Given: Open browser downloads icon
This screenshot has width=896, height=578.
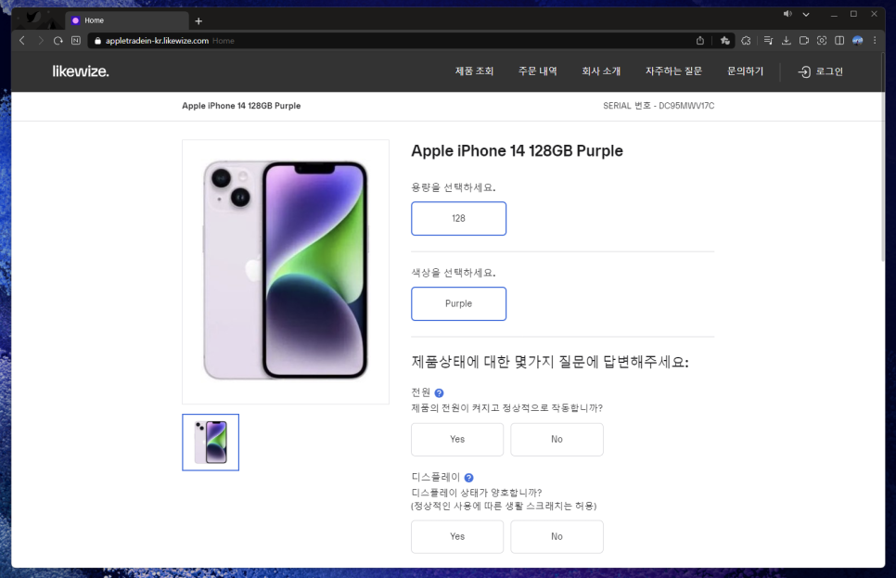Looking at the screenshot, I should pyautogui.click(x=787, y=41).
